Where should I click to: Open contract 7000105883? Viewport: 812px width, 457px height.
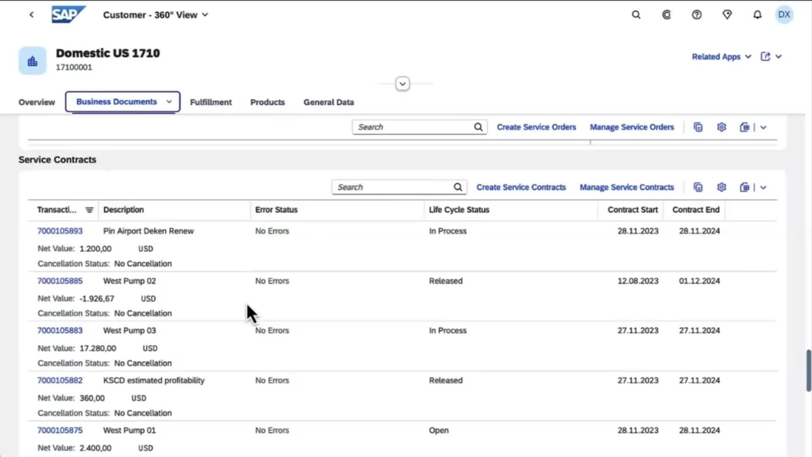click(60, 330)
